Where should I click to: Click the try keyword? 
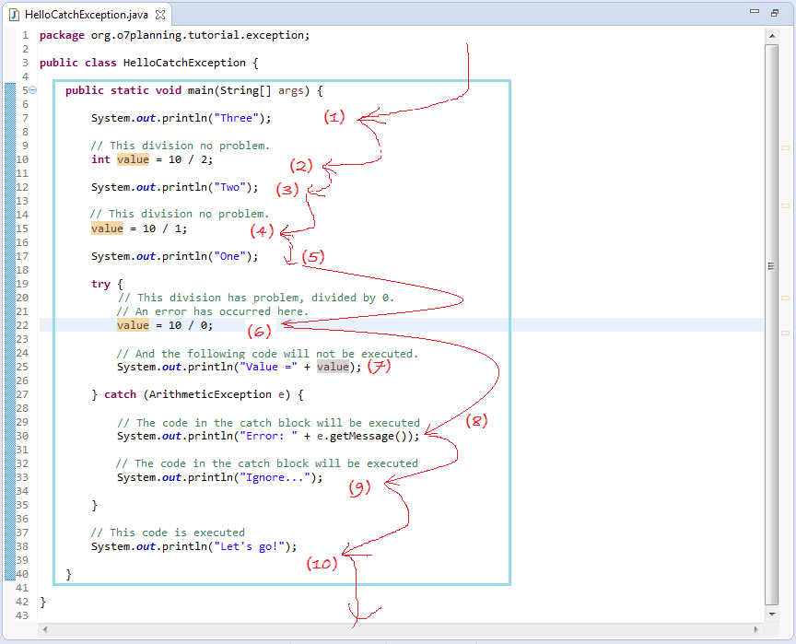(100, 284)
